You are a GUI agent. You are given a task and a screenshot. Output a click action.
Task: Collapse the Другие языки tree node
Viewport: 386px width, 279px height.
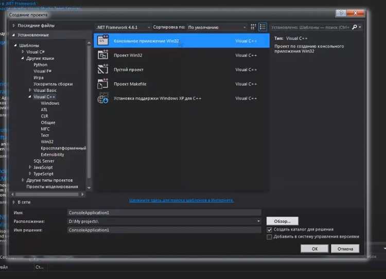(23, 58)
